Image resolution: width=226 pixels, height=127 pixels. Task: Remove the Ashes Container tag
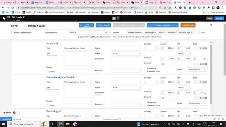coord(142,32)
